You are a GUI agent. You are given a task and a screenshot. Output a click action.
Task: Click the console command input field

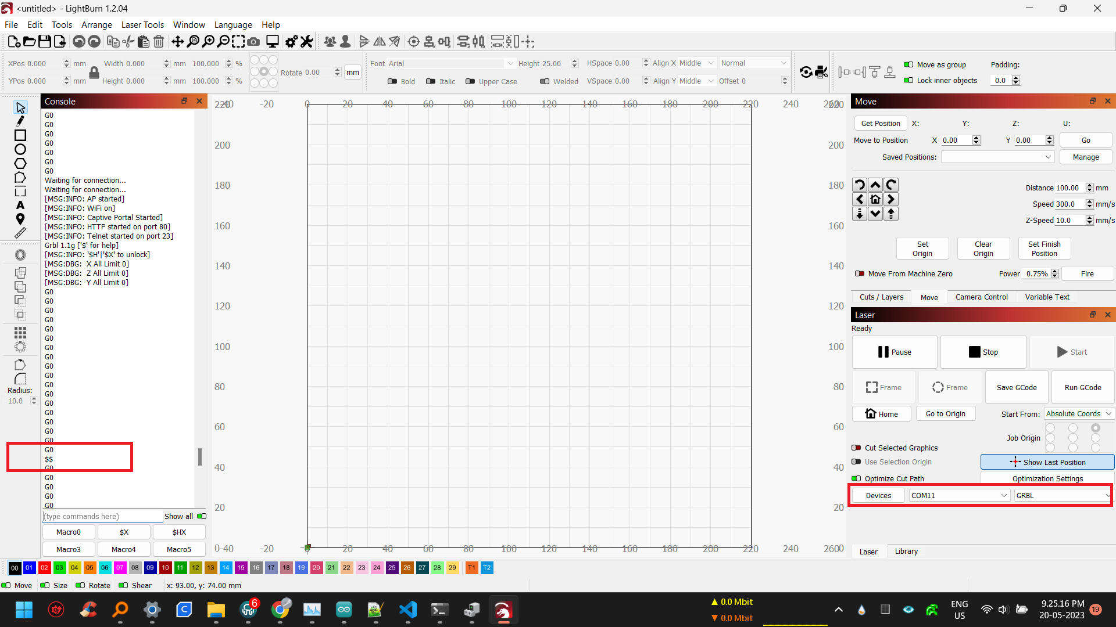(x=103, y=516)
